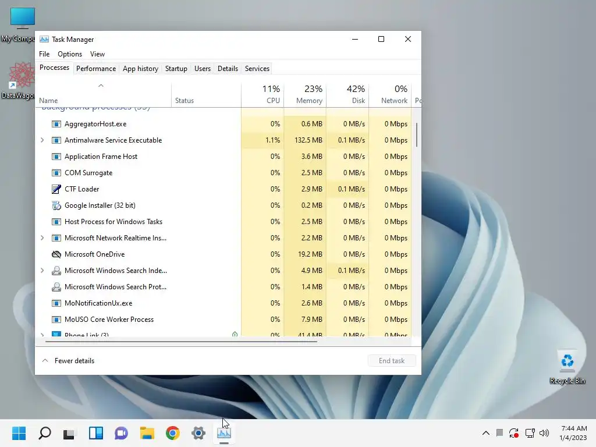Select the Google Installer 0.2 MB memory cell

point(305,205)
